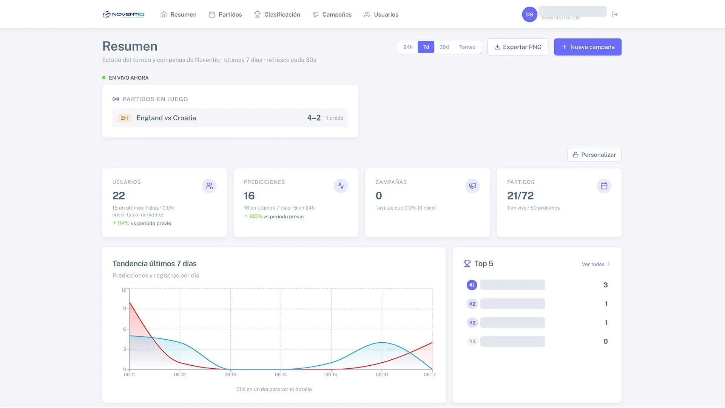Select the 7d time range
Screen dimensions: 725x408
[x=426, y=47]
